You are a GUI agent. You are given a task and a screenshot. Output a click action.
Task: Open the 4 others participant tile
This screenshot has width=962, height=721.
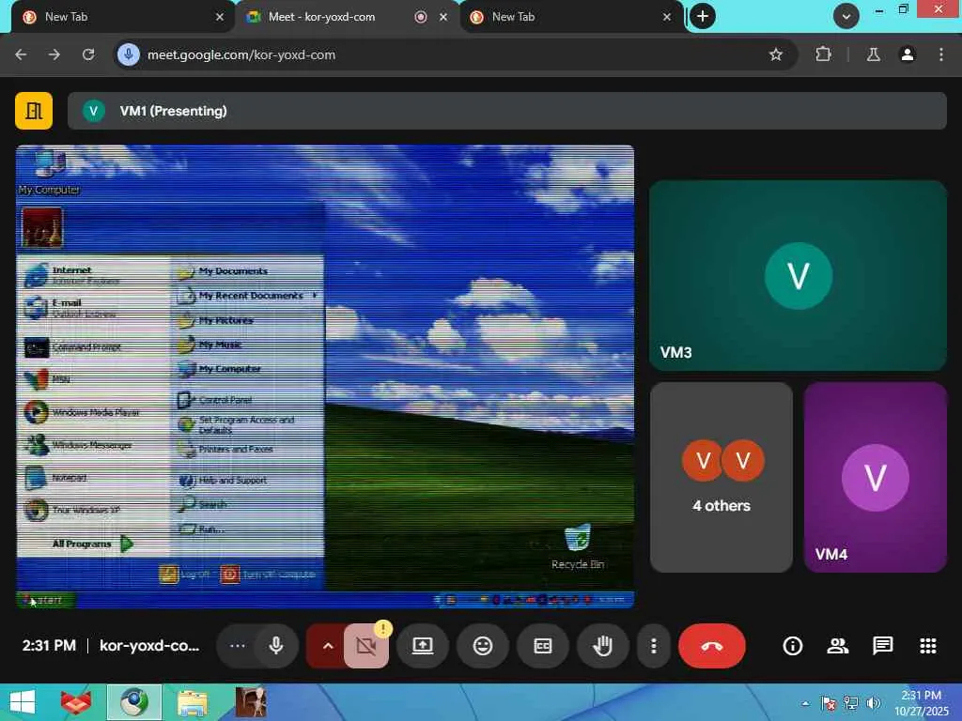pos(721,477)
